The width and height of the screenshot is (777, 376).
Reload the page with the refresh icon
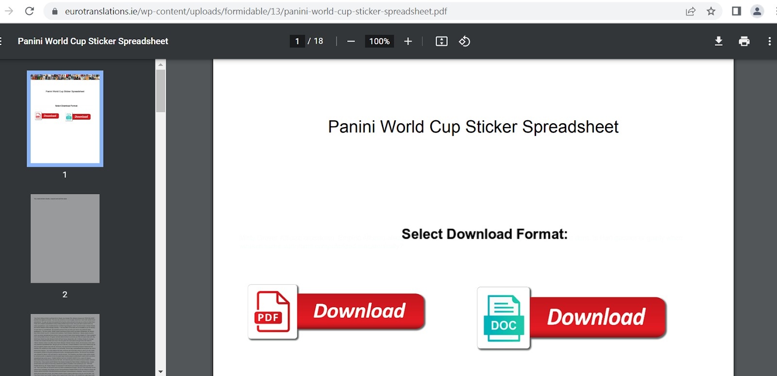click(x=30, y=11)
